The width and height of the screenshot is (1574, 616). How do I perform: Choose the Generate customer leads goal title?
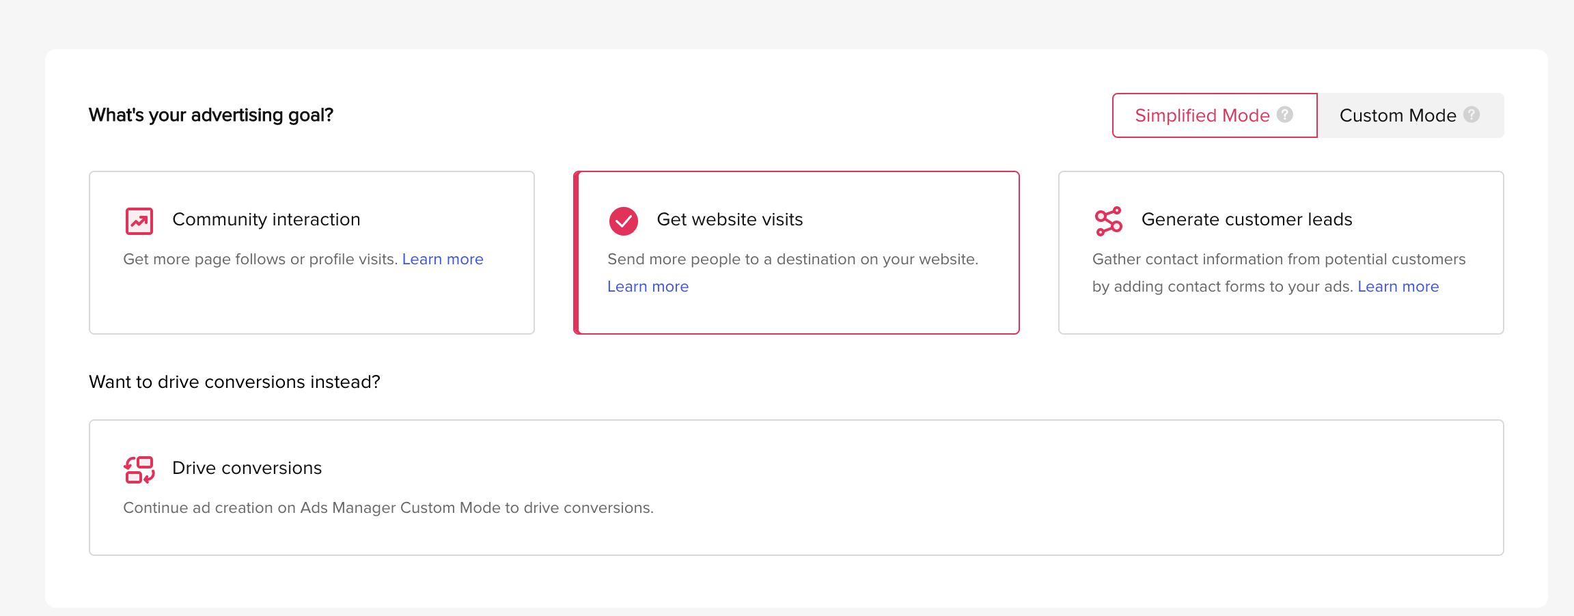click(x=1246, y=219)
